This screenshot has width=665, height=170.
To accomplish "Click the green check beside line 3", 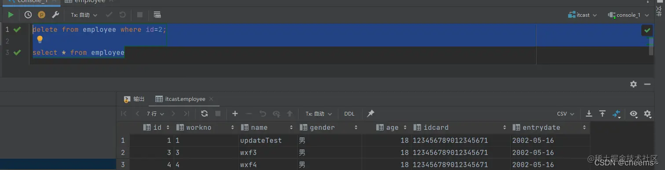I will tap(17, 53).
